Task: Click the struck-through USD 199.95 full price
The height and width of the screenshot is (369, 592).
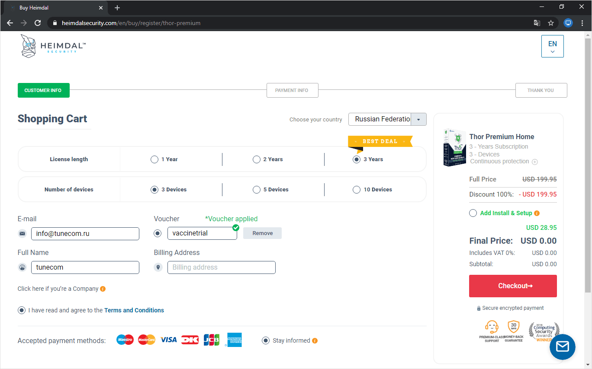Action: (x=540, y=179)
